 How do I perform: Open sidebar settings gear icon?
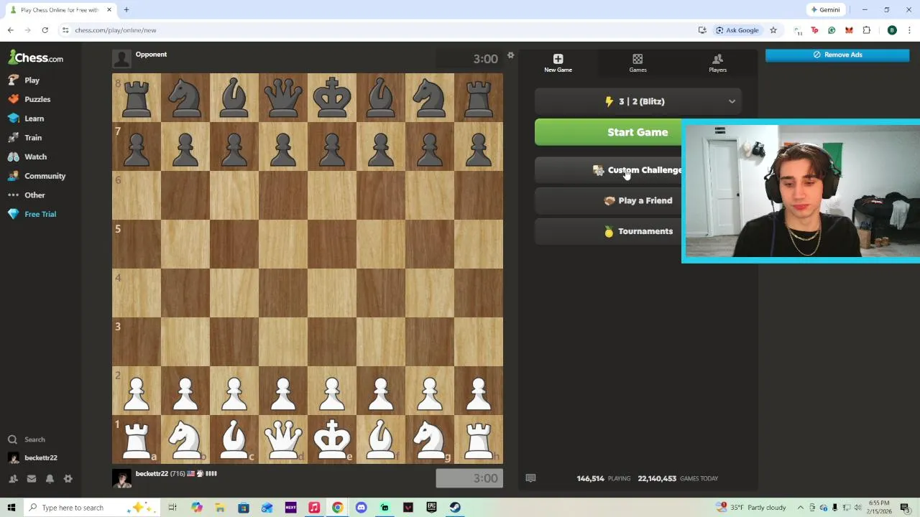pos(68,479)
